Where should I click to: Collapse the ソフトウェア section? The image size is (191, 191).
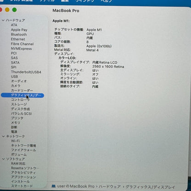click(3, 159)
